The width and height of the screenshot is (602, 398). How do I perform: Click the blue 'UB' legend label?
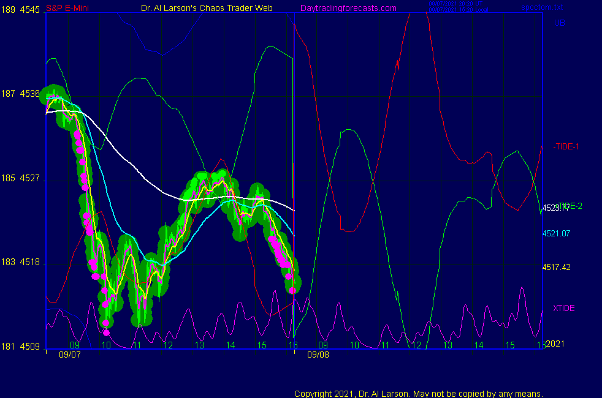[559, 23]
